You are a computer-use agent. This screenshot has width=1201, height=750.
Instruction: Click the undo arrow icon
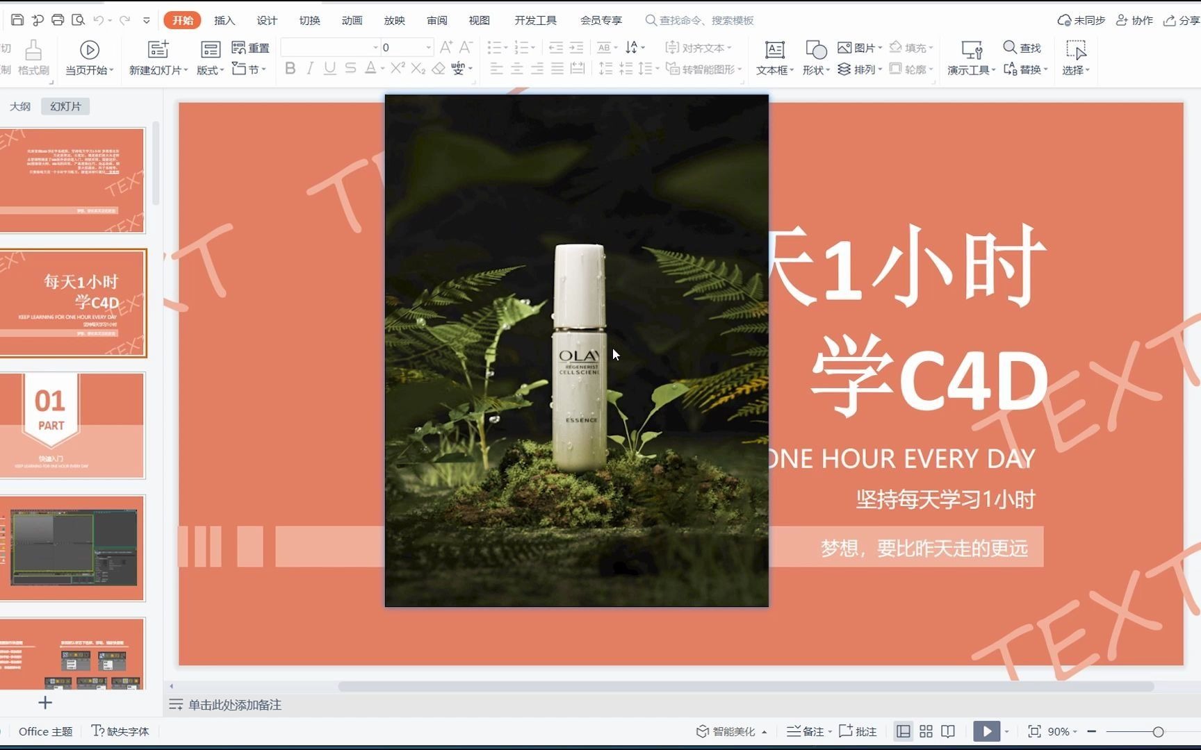99,20
